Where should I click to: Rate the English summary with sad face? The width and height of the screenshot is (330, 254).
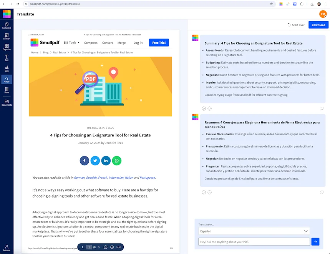pyautogui.click(x=210, y=109)
